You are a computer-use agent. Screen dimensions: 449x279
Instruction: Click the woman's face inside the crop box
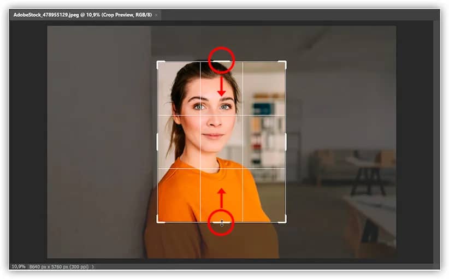(210, 112)
